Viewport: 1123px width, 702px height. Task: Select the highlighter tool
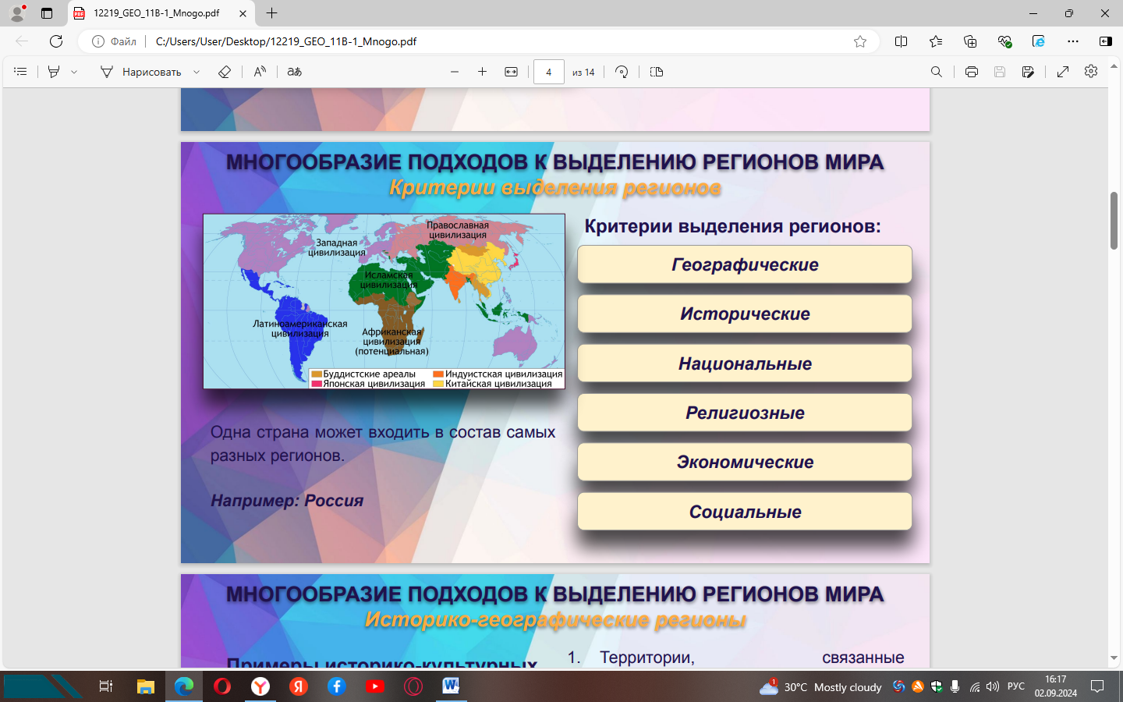54,72
